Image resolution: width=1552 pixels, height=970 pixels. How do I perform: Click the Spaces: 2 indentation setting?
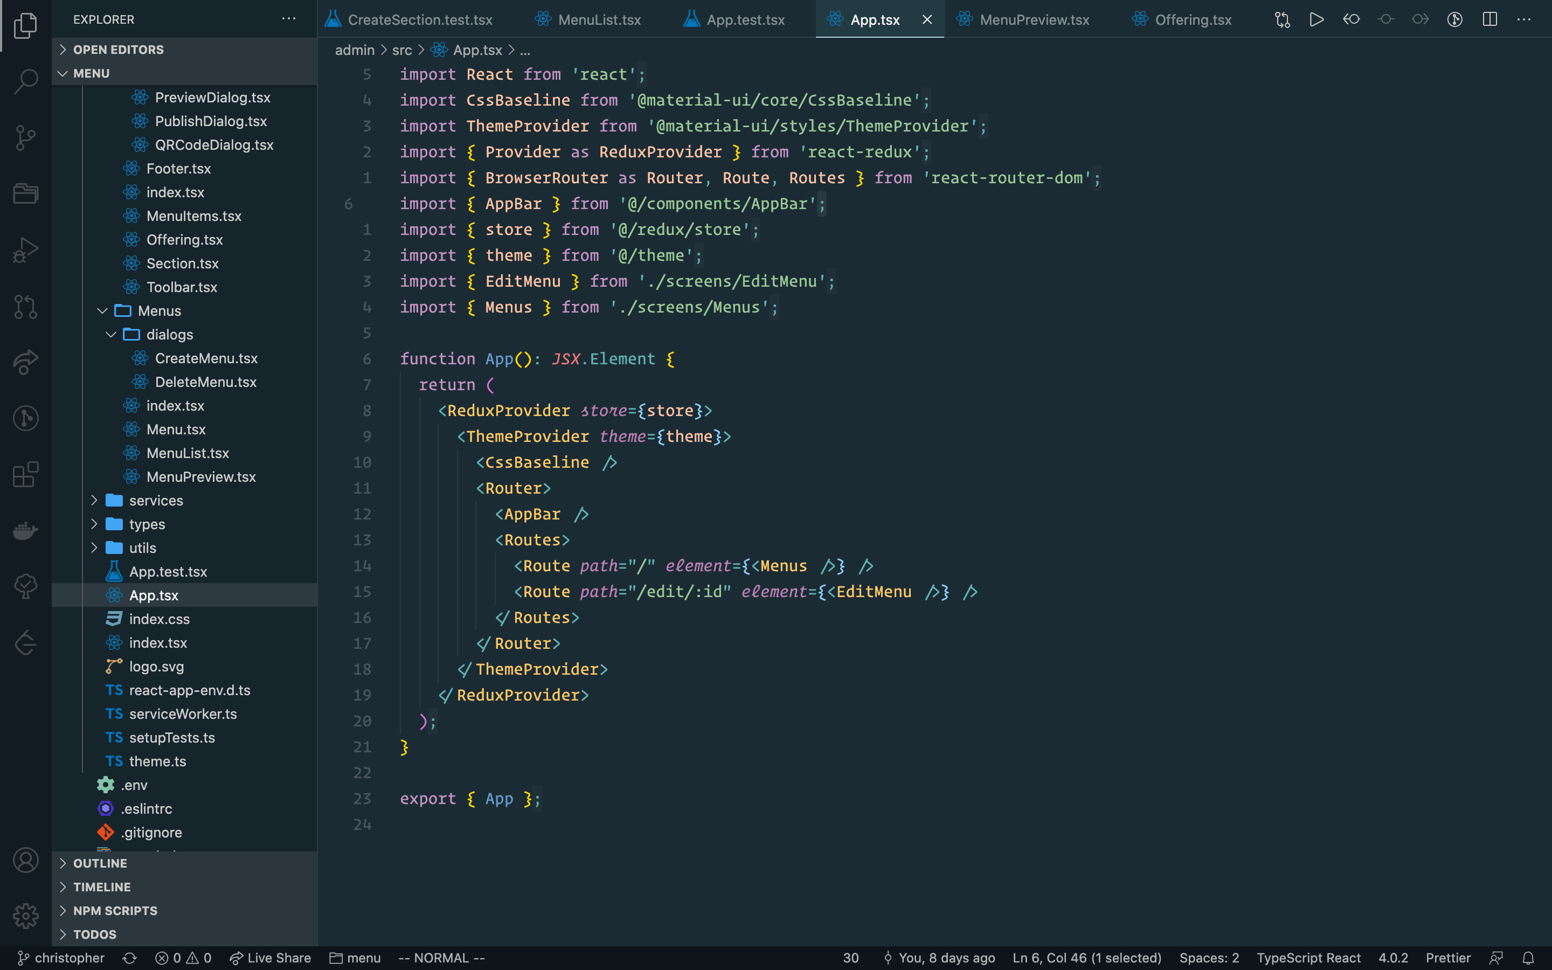[1209, 958]
